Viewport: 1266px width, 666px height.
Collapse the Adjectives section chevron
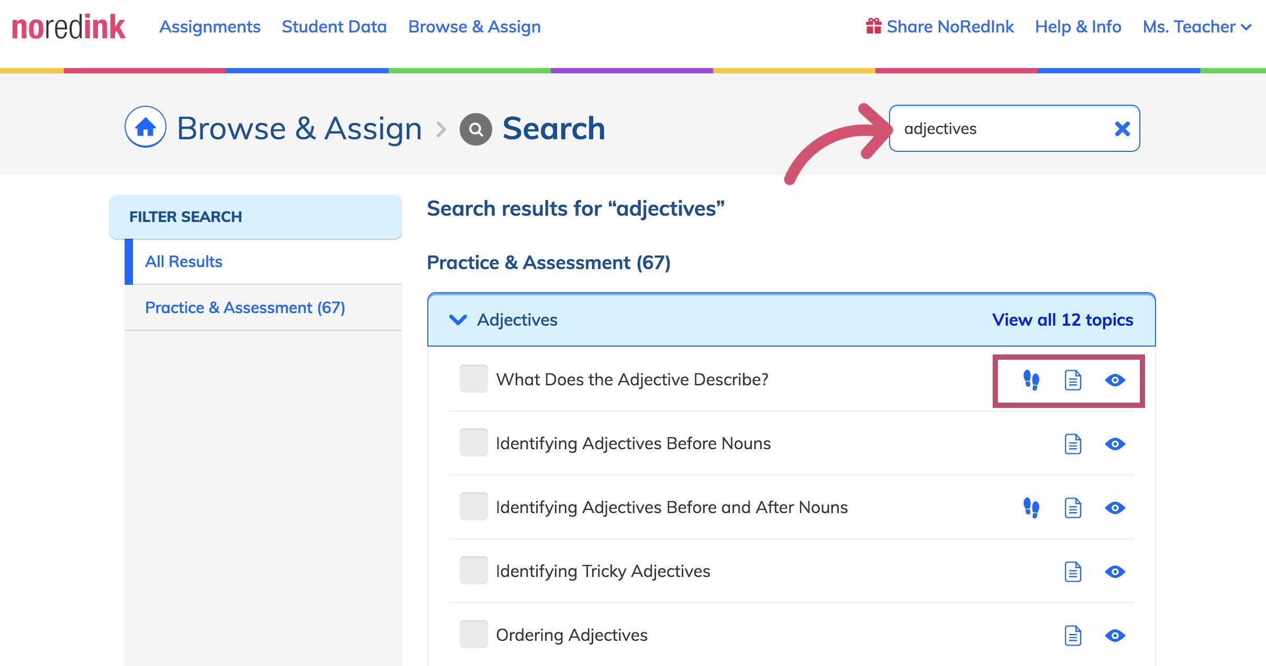[x=458, y=319]
